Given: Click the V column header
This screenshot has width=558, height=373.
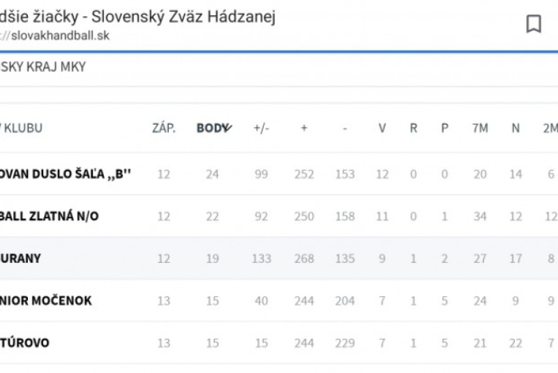Looking at the screenshot, I should tap(382, 128).
